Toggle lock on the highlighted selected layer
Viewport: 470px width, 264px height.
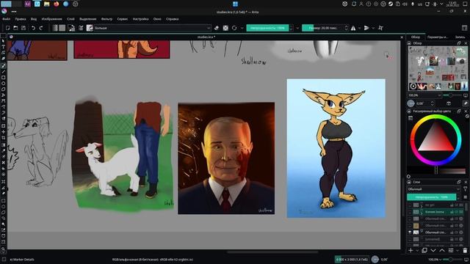coord(452,212)
